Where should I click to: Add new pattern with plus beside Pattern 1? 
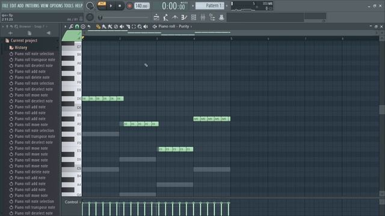point(227,5)
